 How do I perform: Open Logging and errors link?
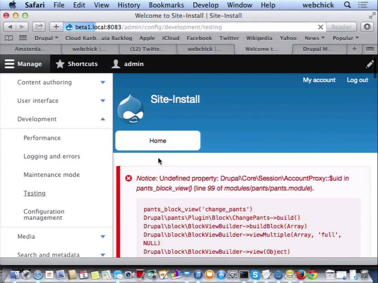click(52, 156)
